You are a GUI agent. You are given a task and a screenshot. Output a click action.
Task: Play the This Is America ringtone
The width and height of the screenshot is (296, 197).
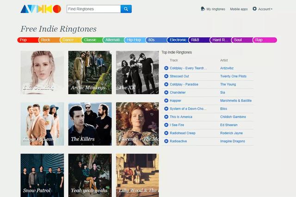click(x=166, y=117)
